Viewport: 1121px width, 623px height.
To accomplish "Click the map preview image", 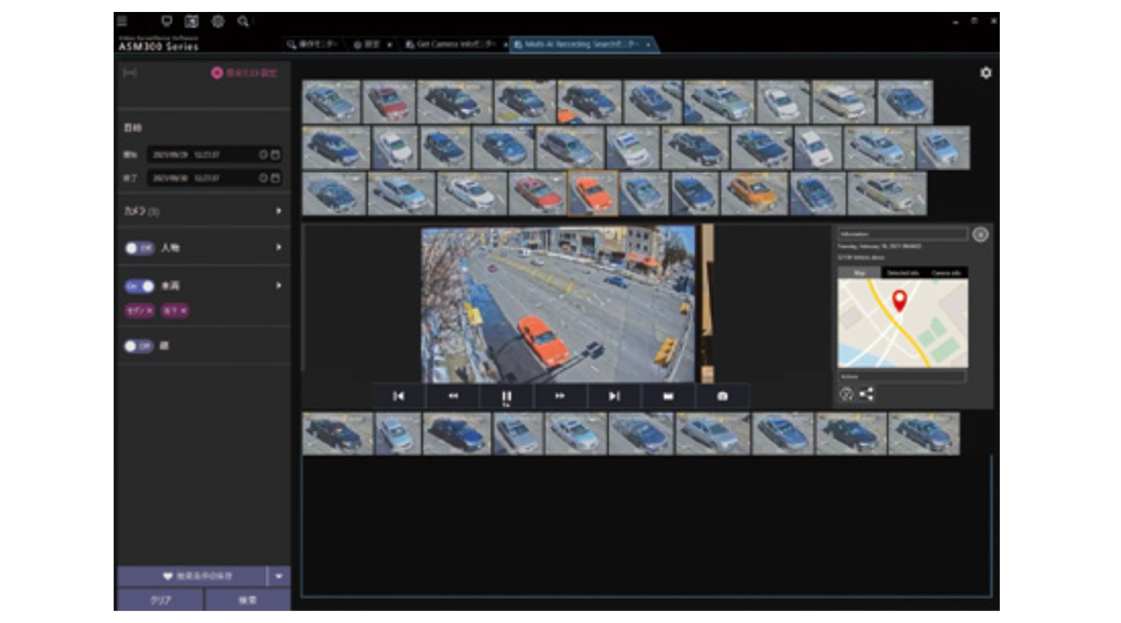I will [903, 323].
